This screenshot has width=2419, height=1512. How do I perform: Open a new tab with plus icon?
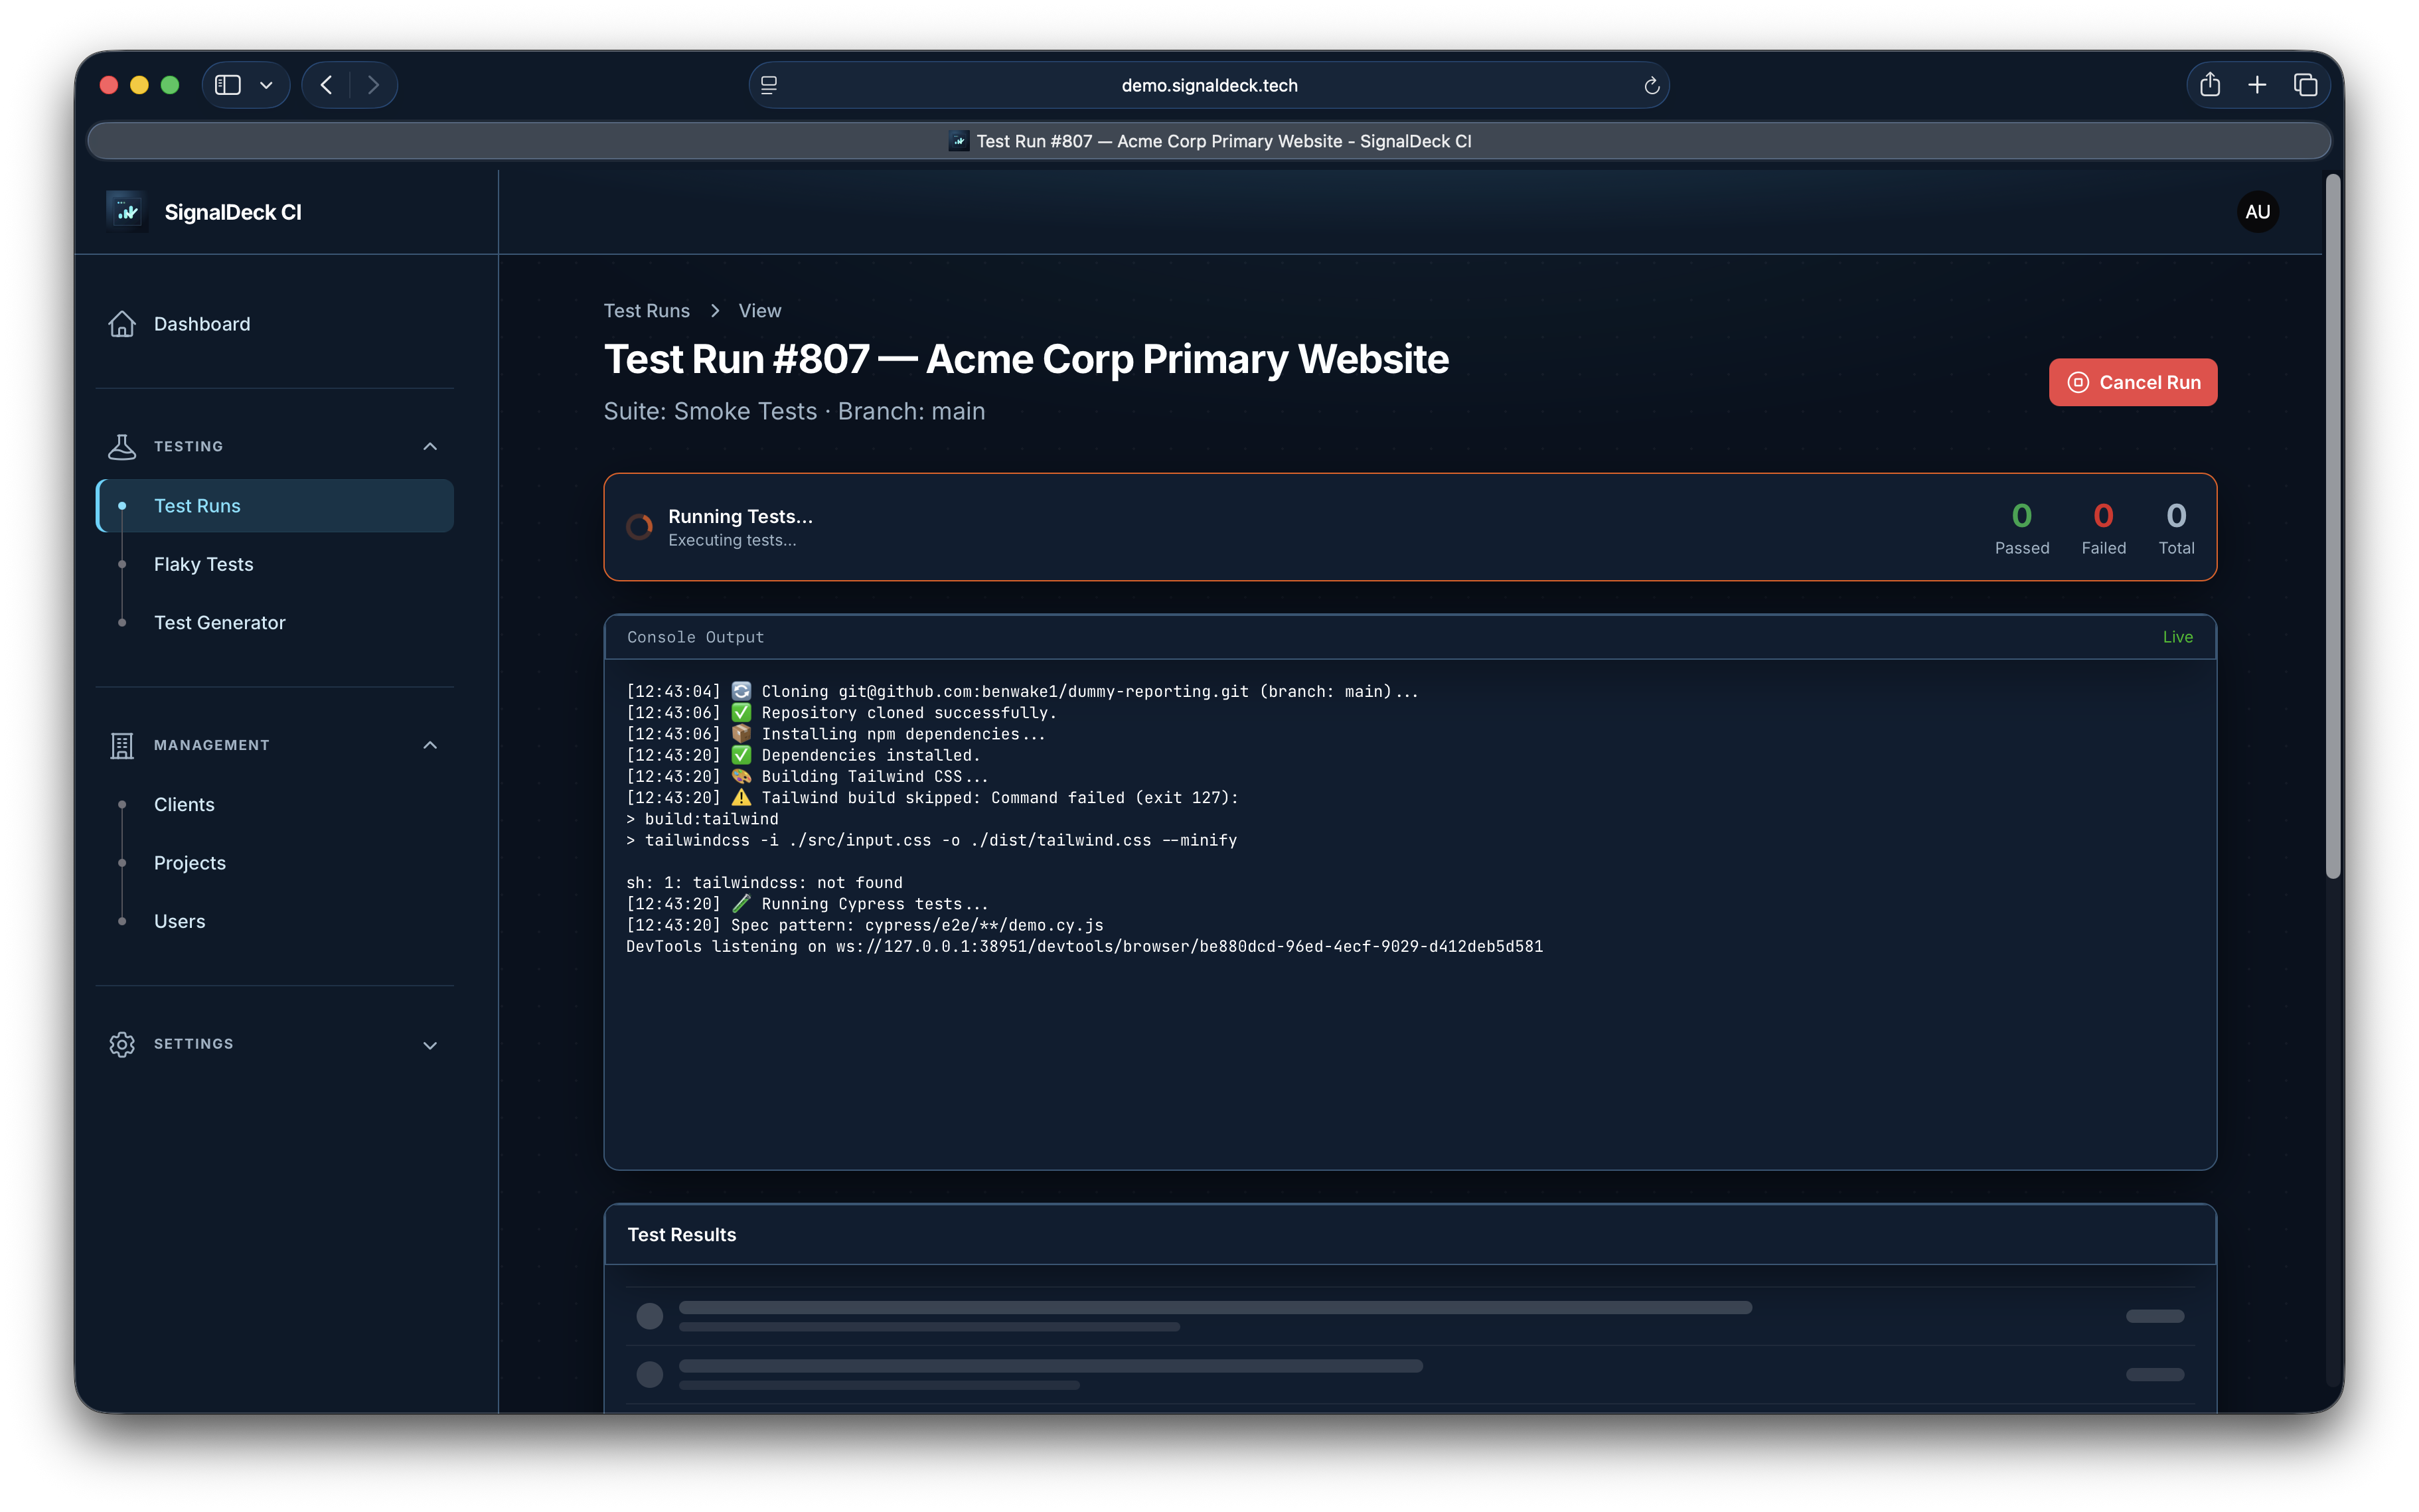pos(2257,85)
